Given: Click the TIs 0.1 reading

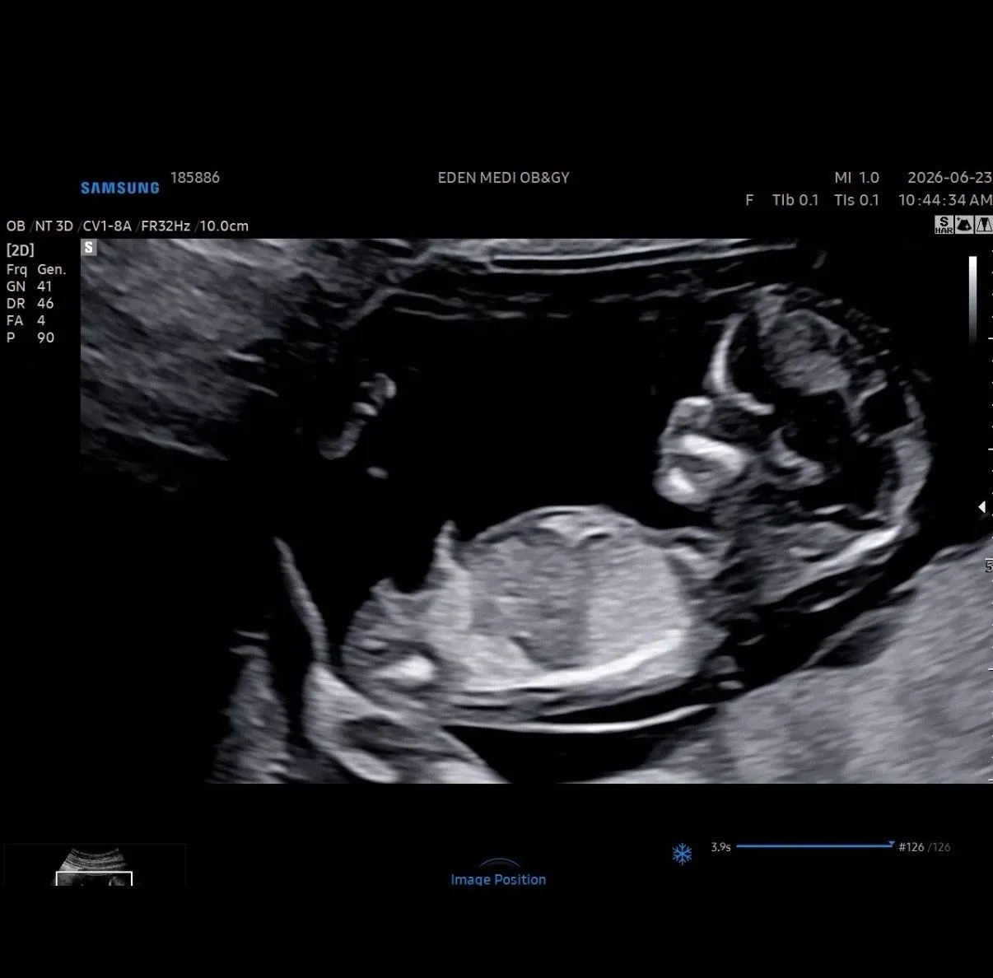Looking at the screenshot, I should tap(856, 200).
